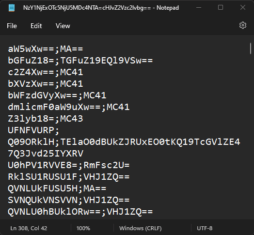Click the Notepad app icon in title bar
Viewport: 254px width, 235px height.
point(12,8)
